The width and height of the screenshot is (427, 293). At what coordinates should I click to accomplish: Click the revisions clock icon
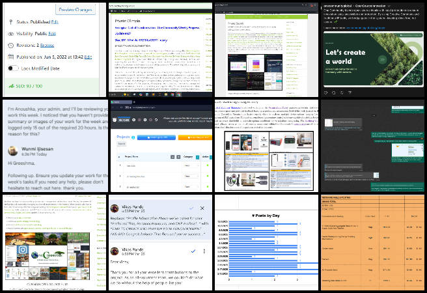[x=10, y=46]
